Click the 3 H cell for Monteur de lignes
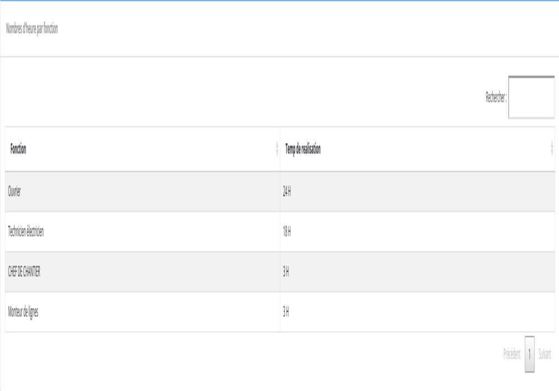 coord(286,312)
